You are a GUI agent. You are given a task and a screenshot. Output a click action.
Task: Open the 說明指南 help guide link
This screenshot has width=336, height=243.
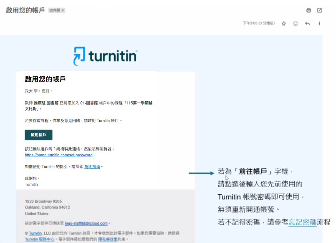tap(92, 166)
